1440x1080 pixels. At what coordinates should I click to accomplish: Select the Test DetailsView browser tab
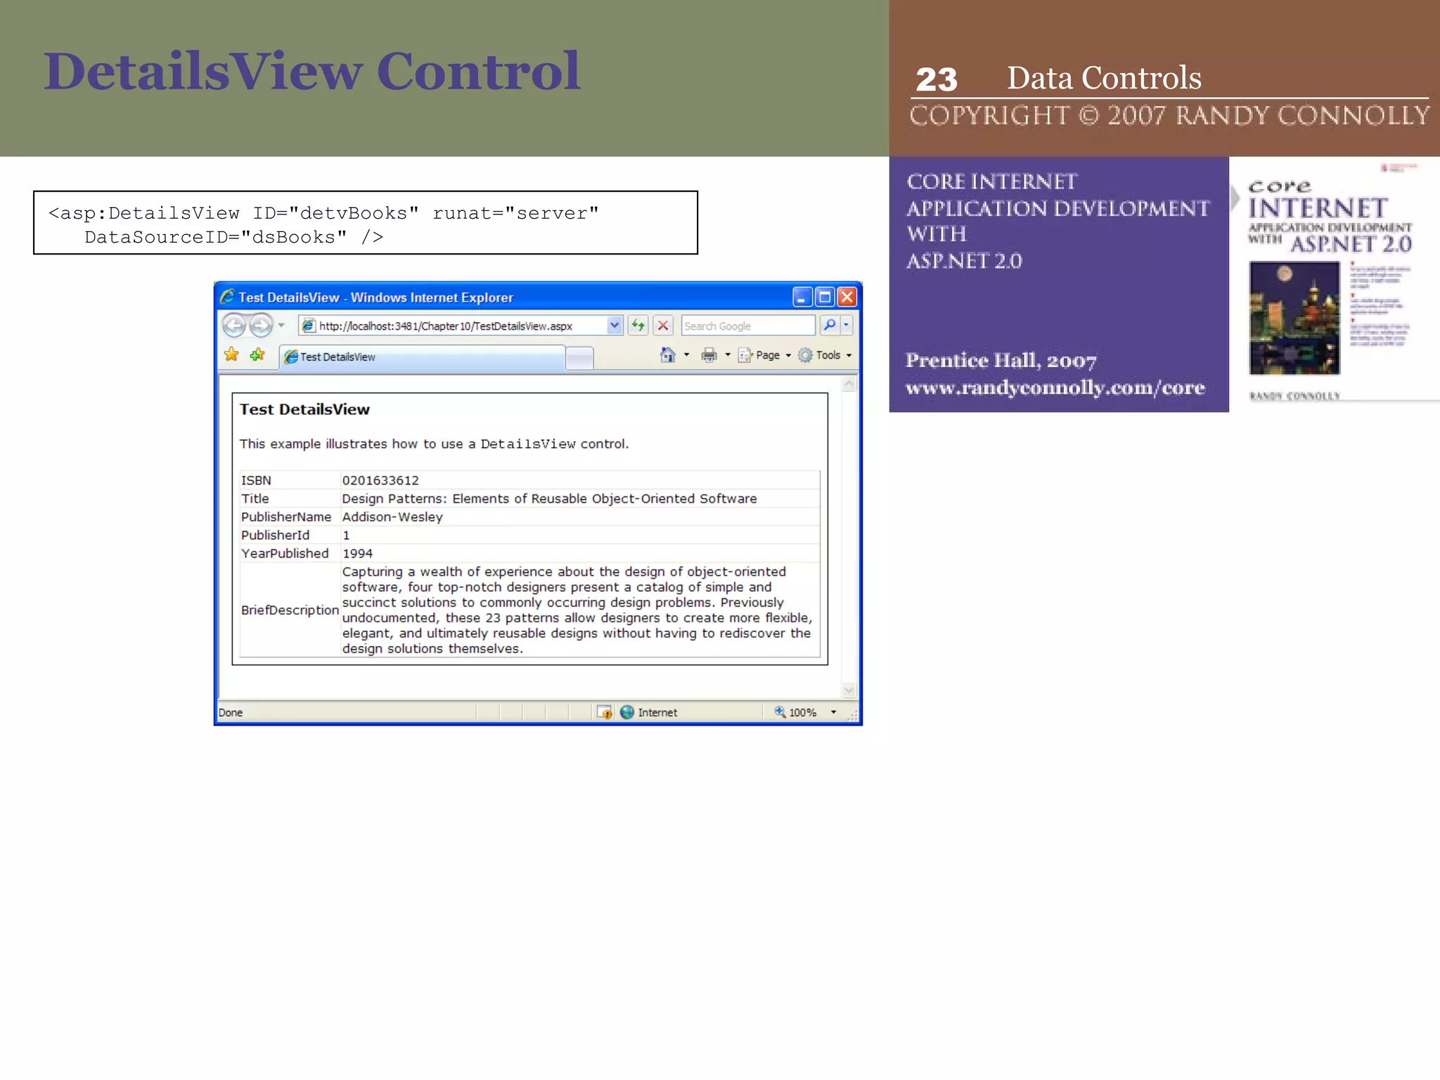tap(422, 357)
